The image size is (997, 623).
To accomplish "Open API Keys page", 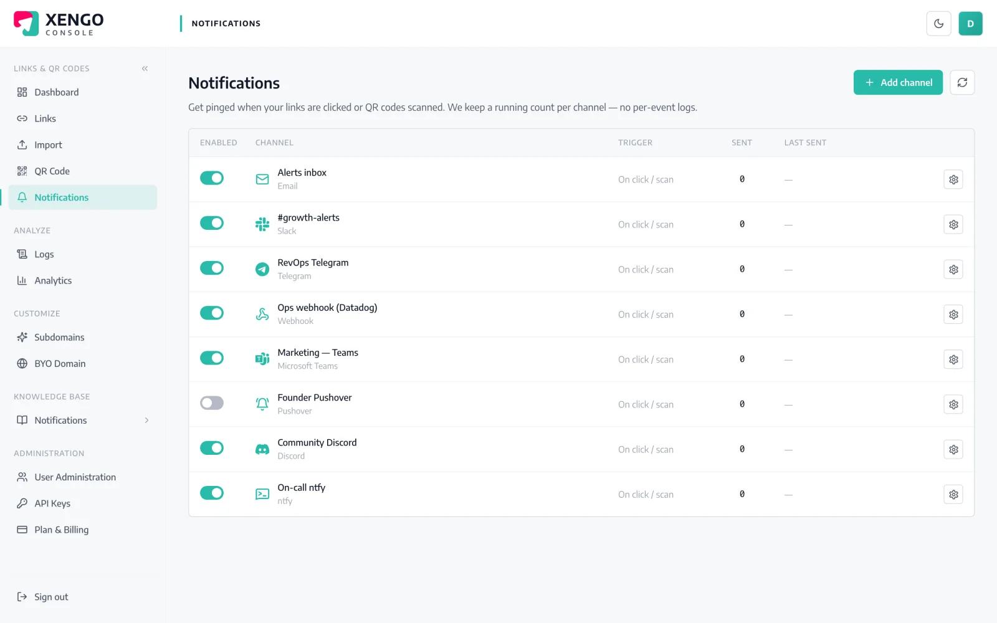I will pyautogui.click(x=83, y=503).
